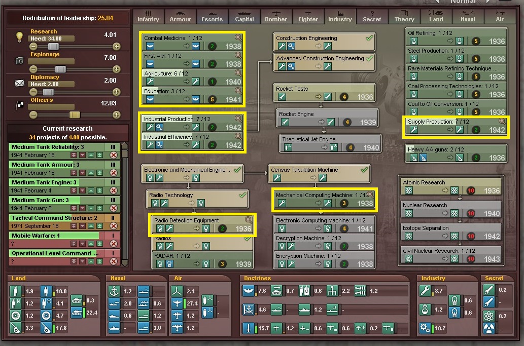Move Operational Level Command down one position
The height and width of the screenshot is (346, 524).
point(82,261)
